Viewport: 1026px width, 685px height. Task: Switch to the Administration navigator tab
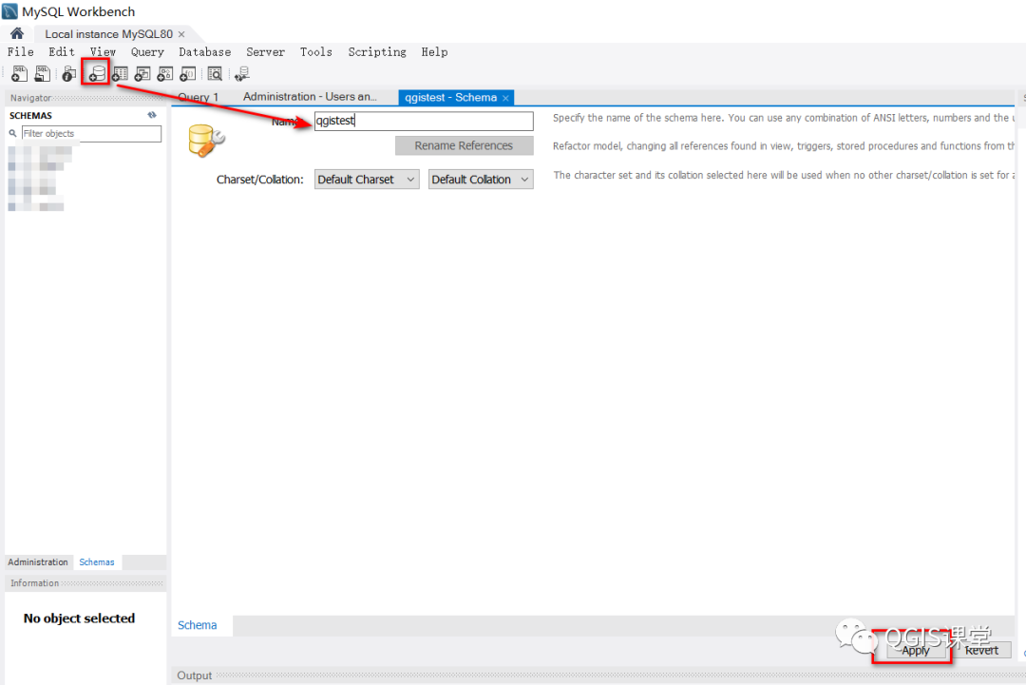(38, 562)
